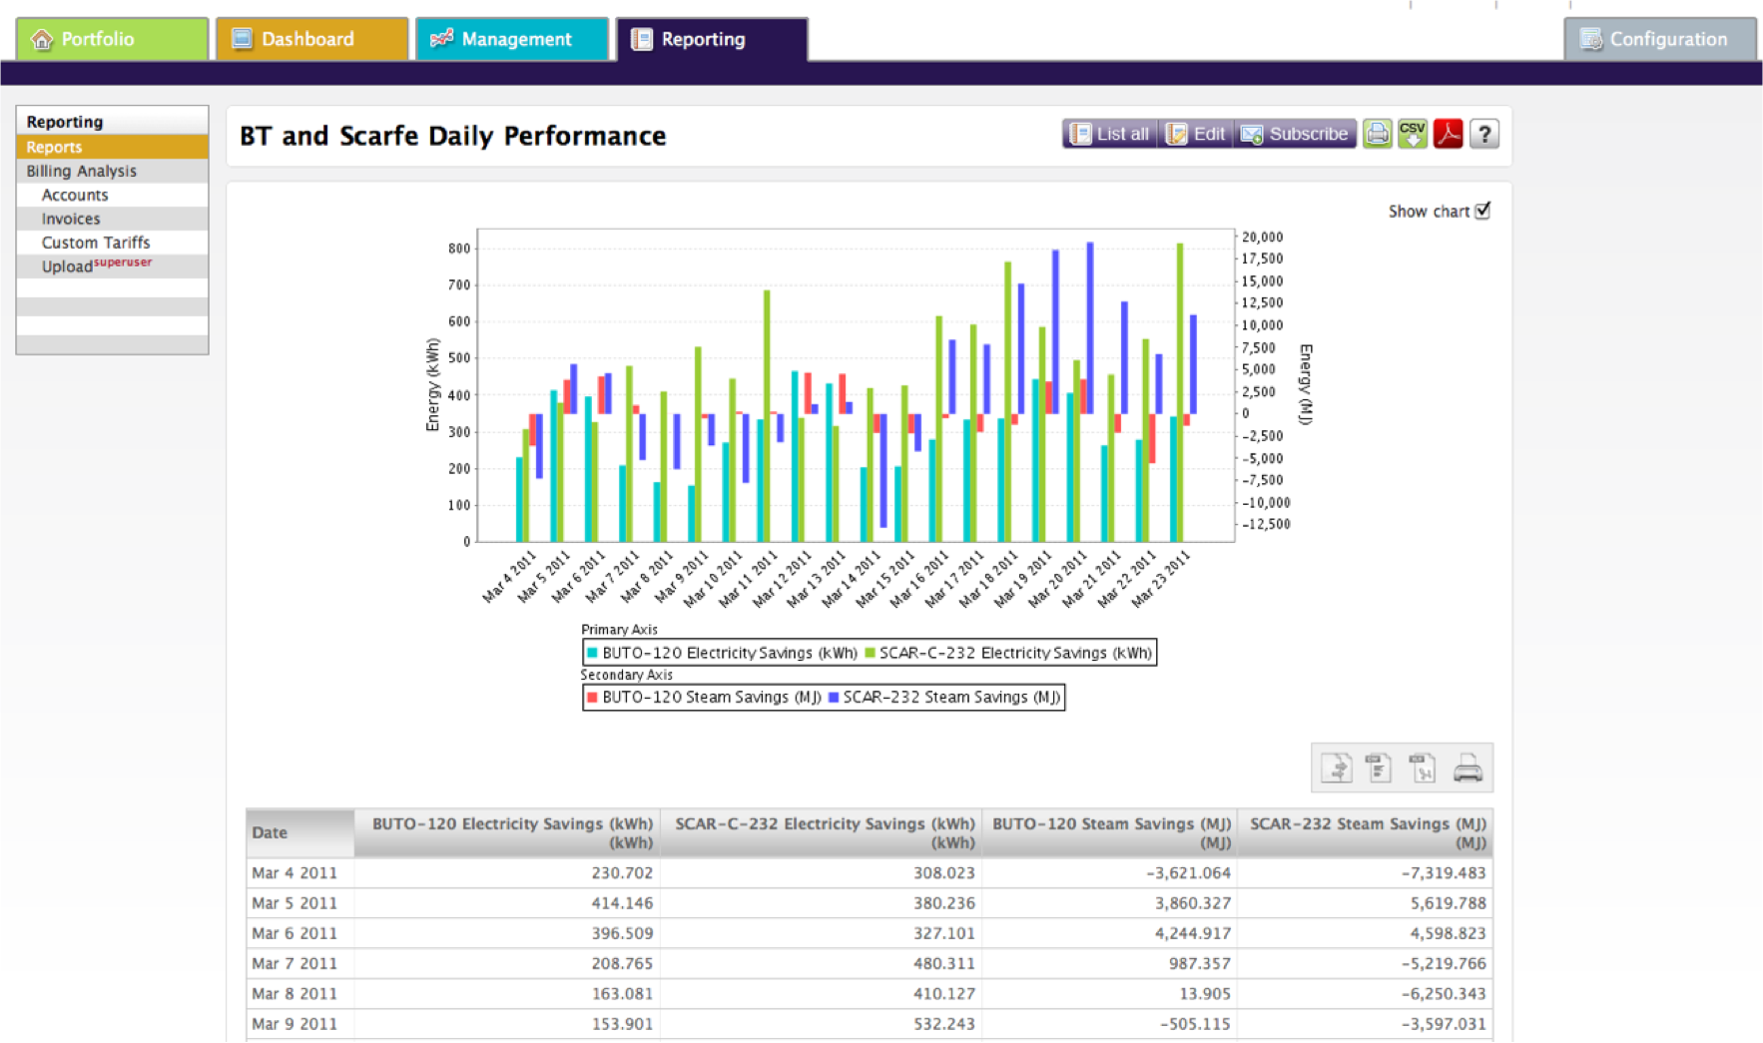This screenshot has width=1763, height=1043.
Task: Download the report as CSV from the title bar
Action: coord(1413,134)
